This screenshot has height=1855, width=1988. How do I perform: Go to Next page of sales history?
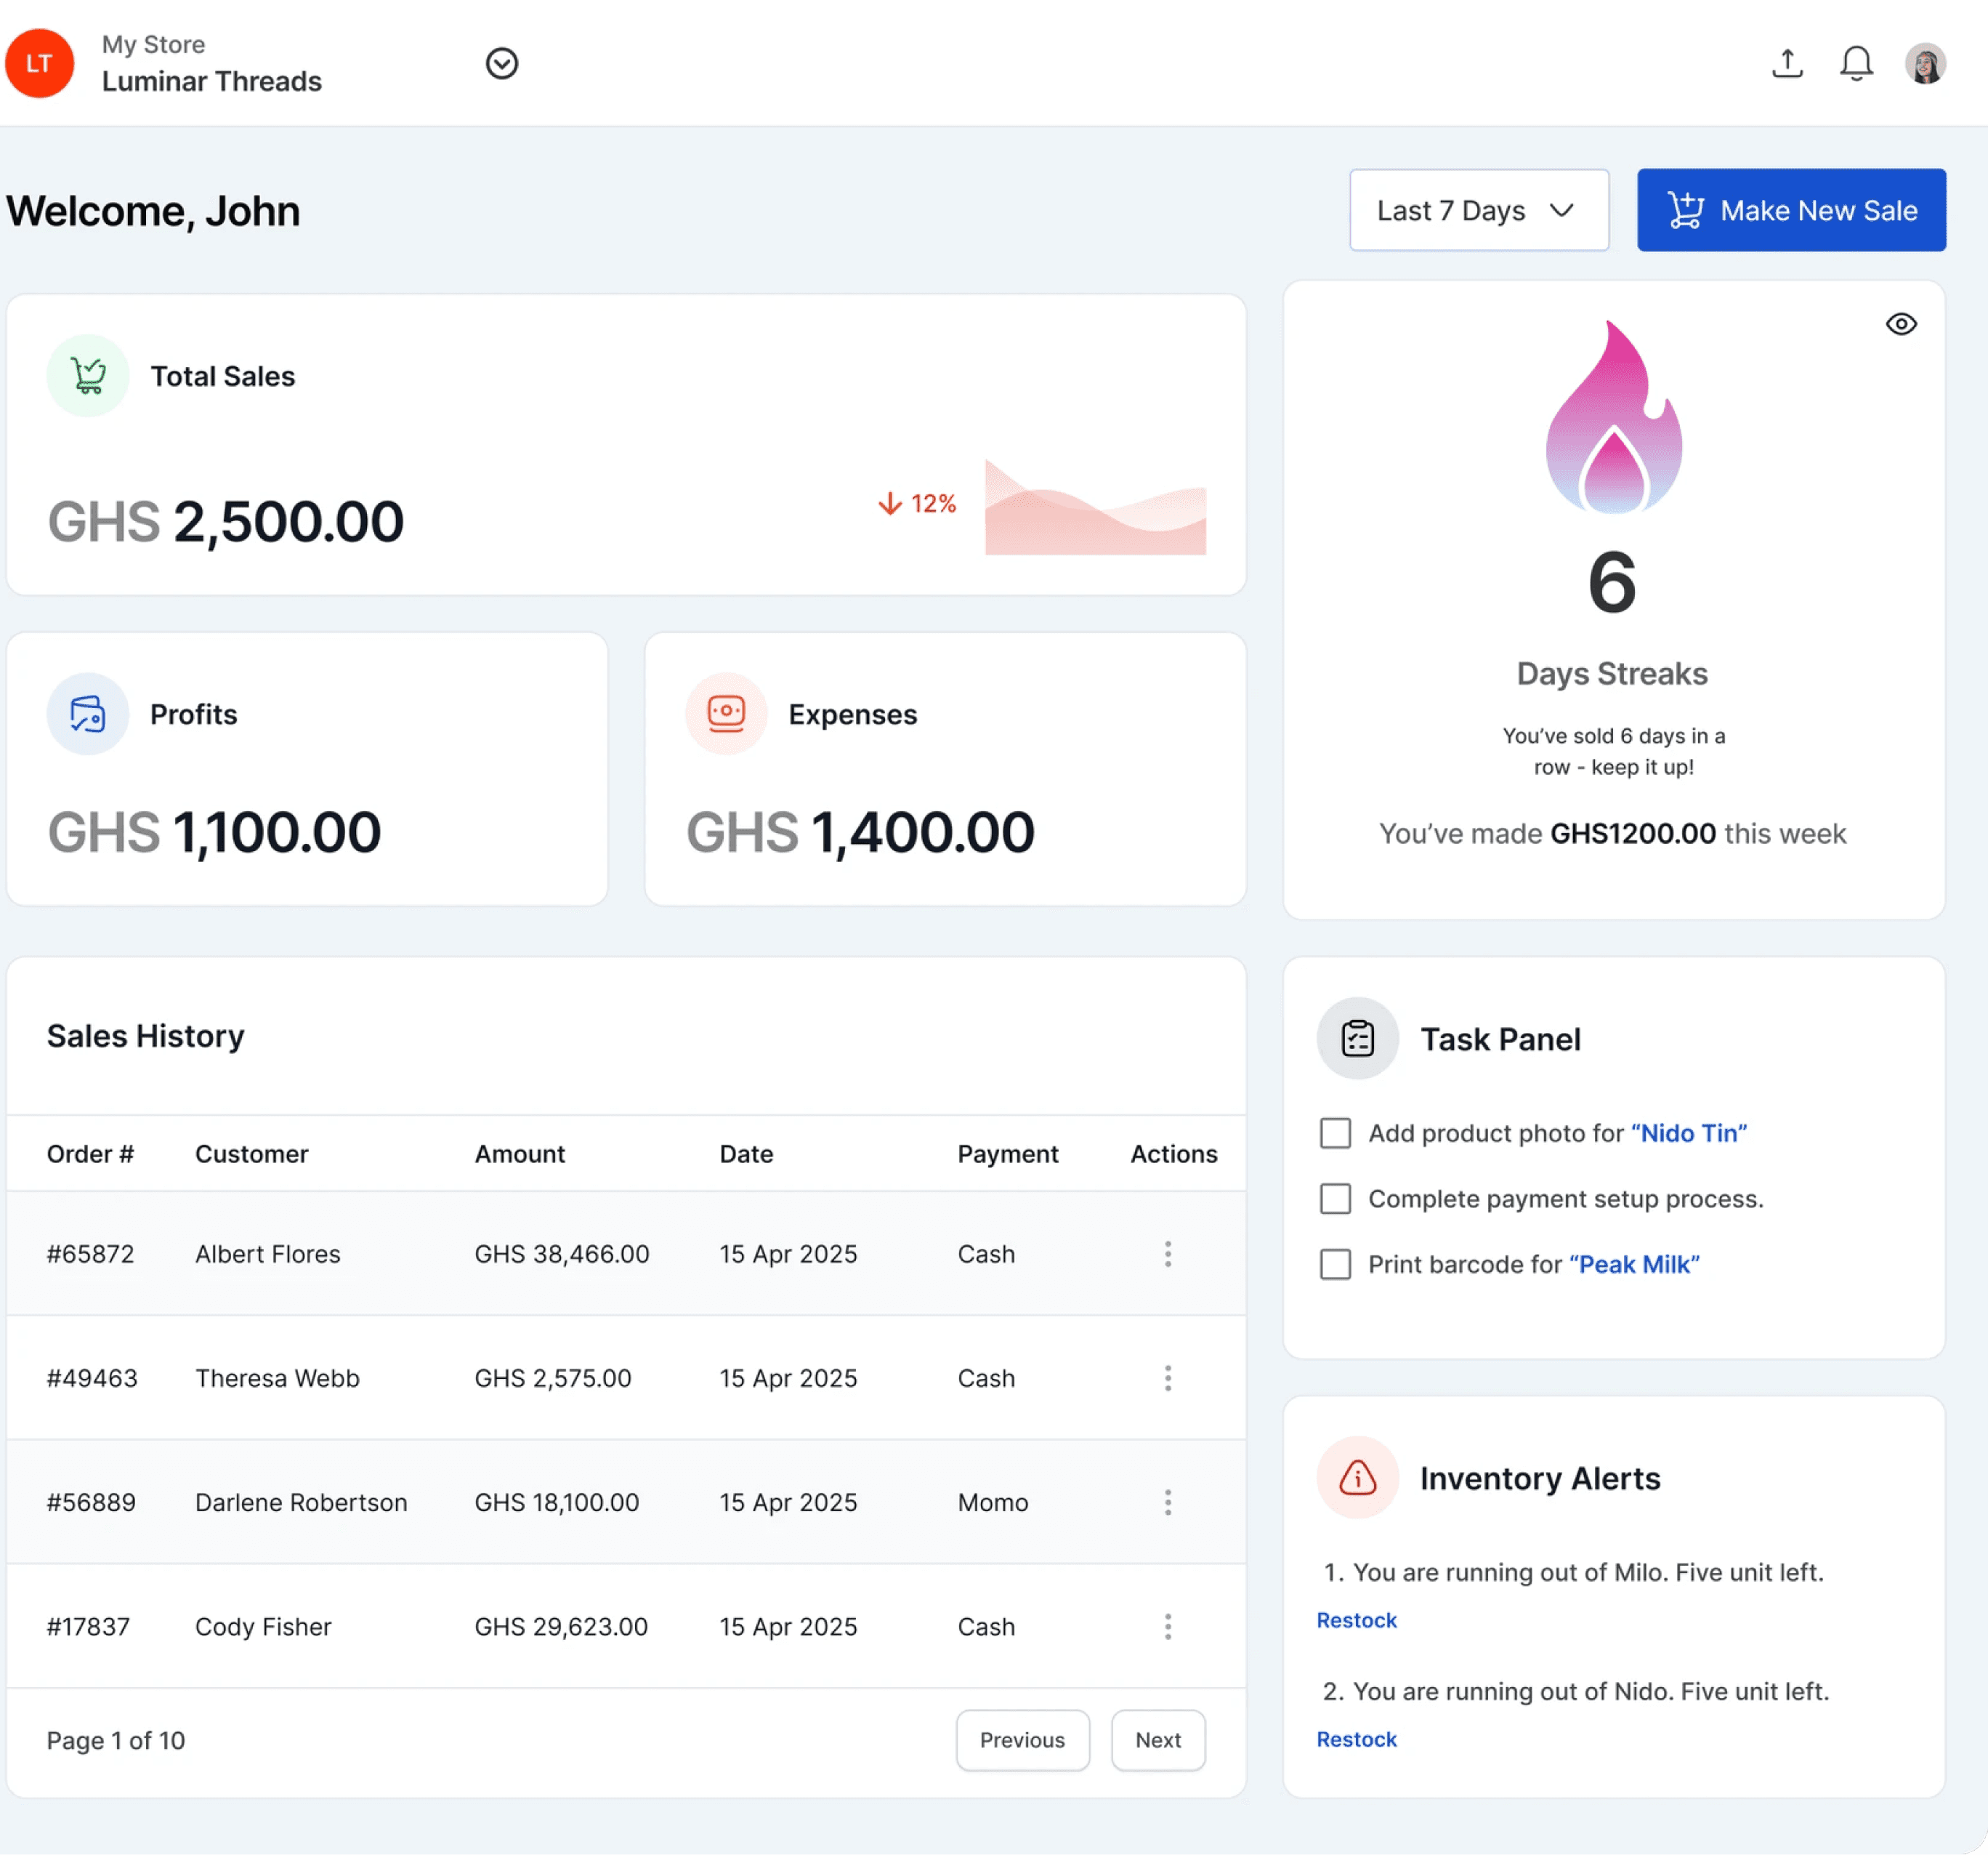[1158, 1740]
